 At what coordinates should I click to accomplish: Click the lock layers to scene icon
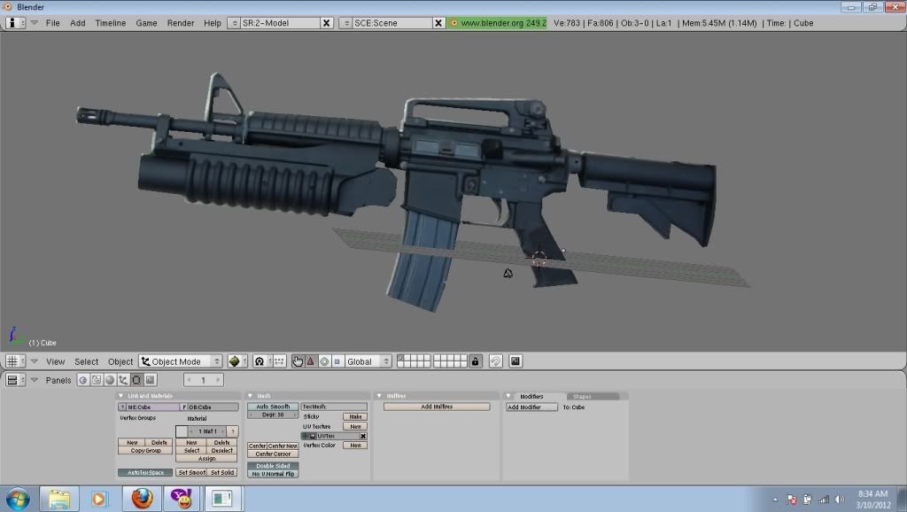coord(476,361)
